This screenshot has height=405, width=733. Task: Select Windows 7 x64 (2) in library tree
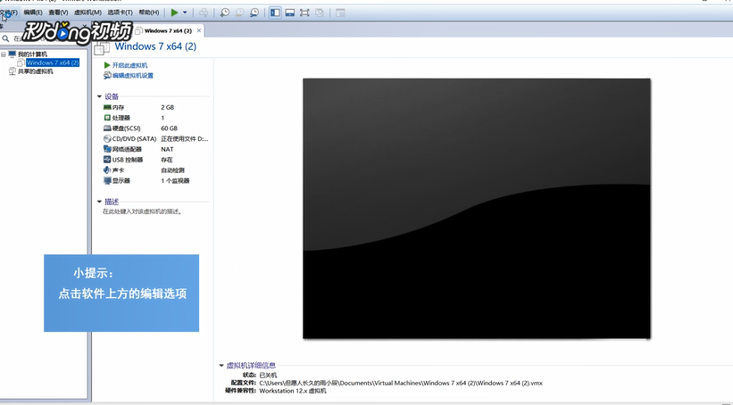coord(53,62)
